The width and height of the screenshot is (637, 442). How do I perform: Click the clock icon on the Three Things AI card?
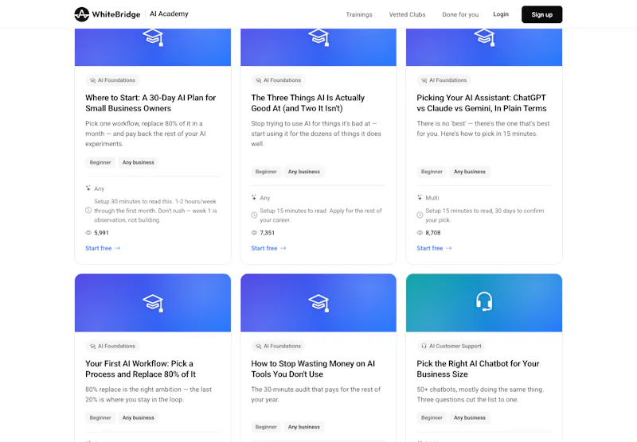click(x=254, y=215)
